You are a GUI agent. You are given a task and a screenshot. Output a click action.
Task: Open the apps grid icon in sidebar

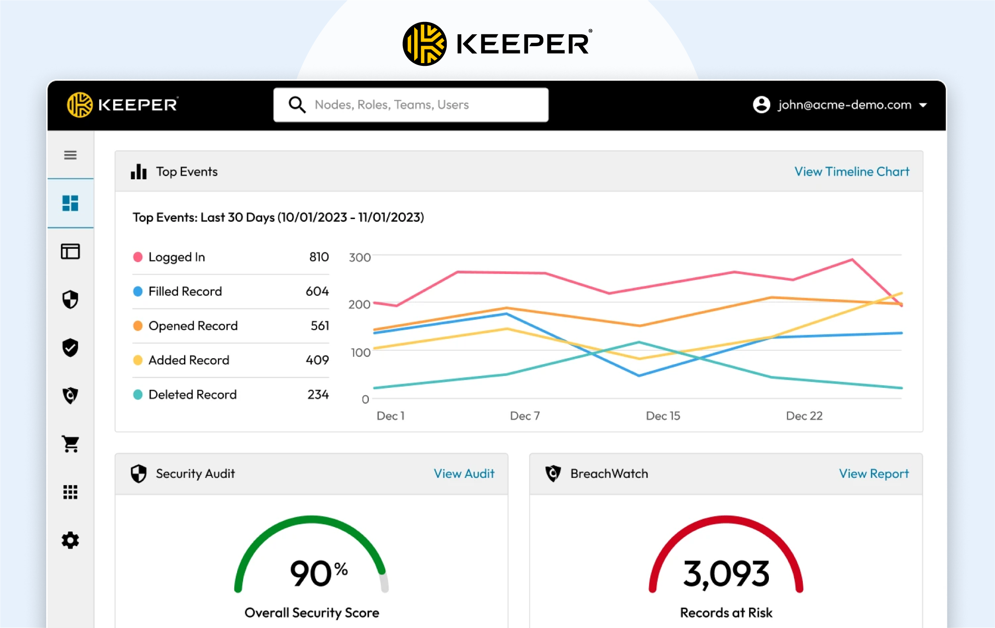tap(70, 492)
